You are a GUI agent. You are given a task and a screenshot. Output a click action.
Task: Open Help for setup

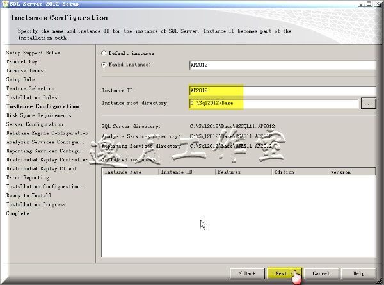point(358,273)
